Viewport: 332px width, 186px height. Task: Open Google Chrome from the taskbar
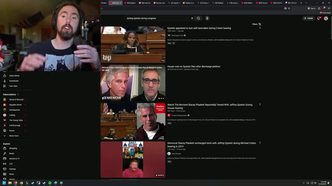click(21, 183)
